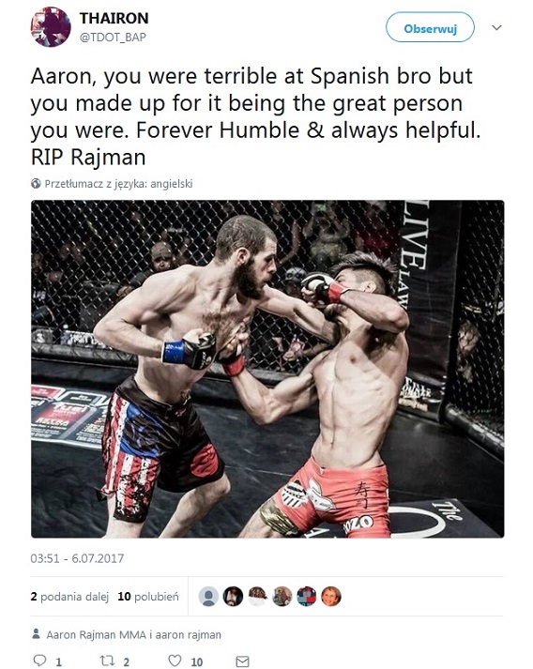Open direct message envelope icon
Screen dimensions: 533x669
[x=242, y=661]
